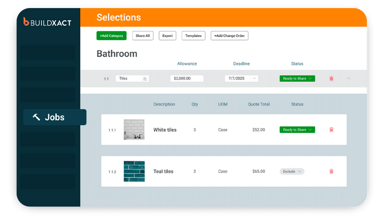Click the Teal tiles description text

163,171
